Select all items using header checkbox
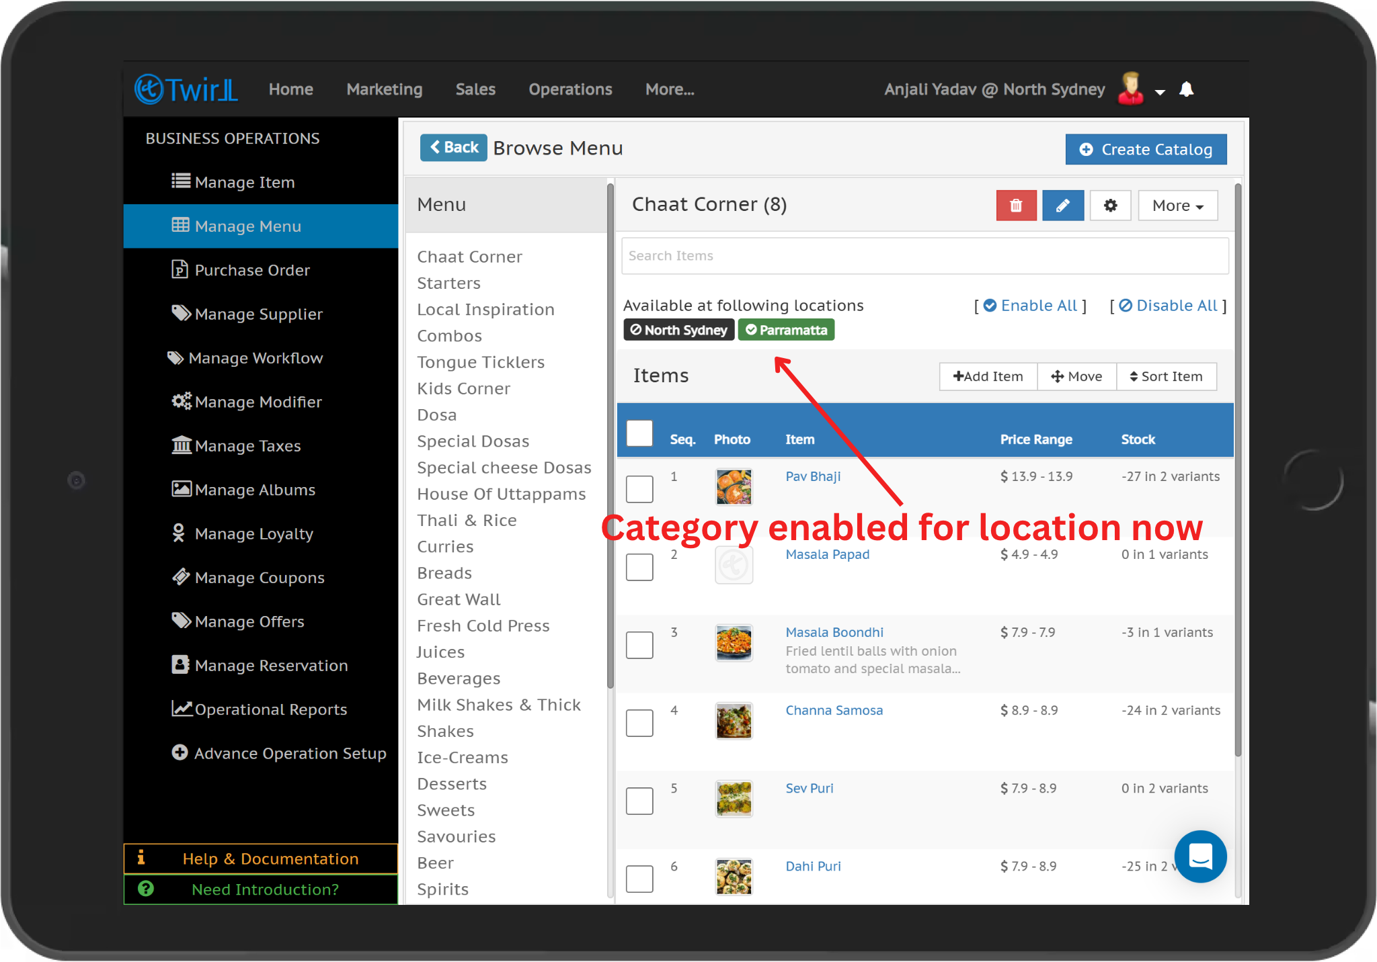This screenshot has width=1377, height=962. click(x=639, y=433)
